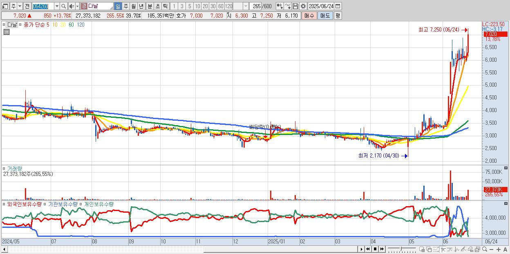Click the trend line indicator icon in bottom toolbar
Image resolution: width=510 pixels, height=254 pixels.
[x=450, y=249]
